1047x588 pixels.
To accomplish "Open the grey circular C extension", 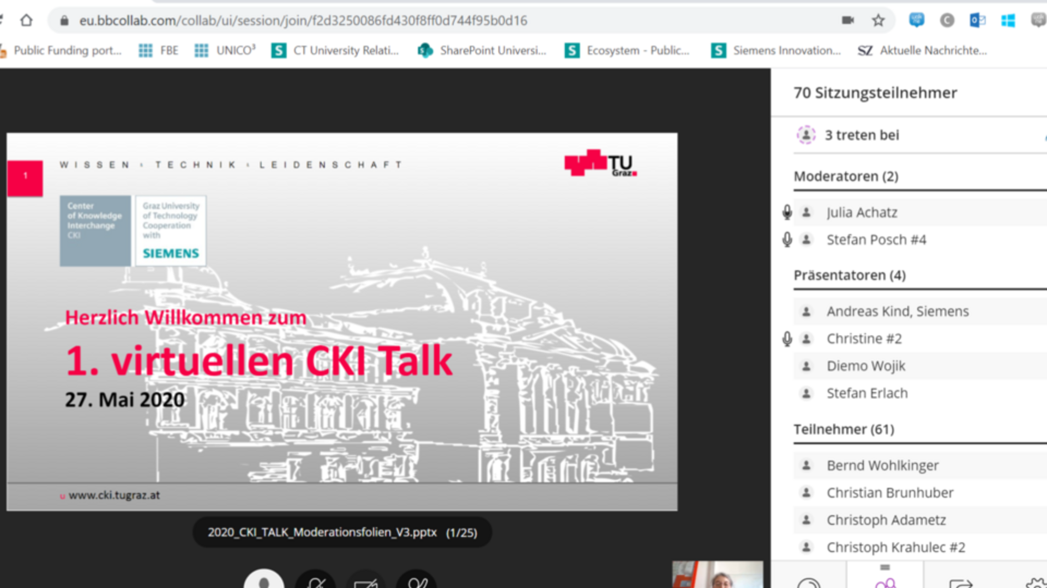I will (947, 21).
